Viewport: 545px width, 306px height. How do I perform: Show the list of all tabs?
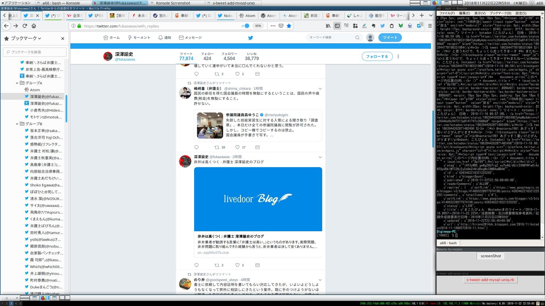(x=431, y=15)
